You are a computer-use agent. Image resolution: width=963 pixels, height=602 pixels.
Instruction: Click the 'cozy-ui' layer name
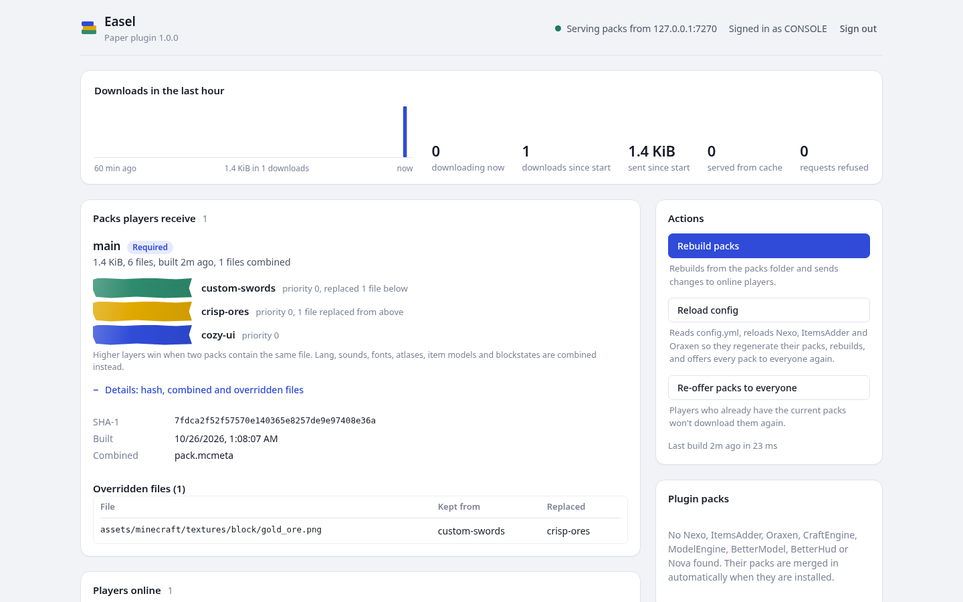[218, 335]
